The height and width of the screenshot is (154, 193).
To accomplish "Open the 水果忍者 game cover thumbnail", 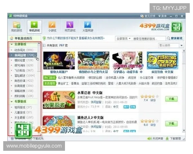I will tap(59, 100).
